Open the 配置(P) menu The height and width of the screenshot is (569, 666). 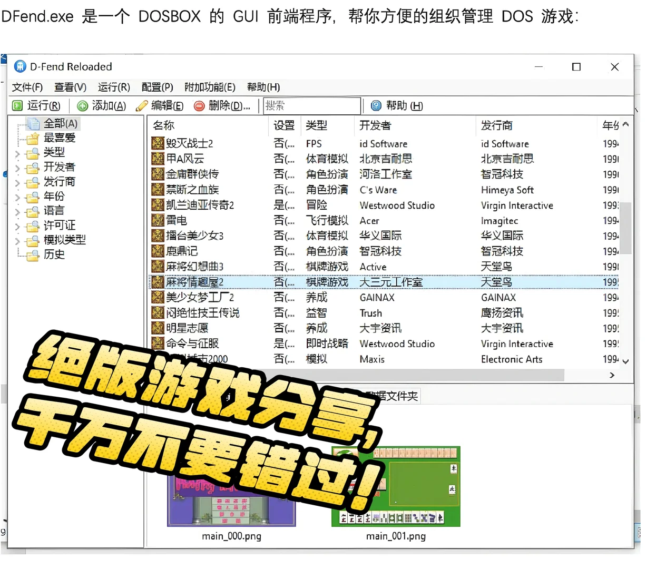pos(156,87)
